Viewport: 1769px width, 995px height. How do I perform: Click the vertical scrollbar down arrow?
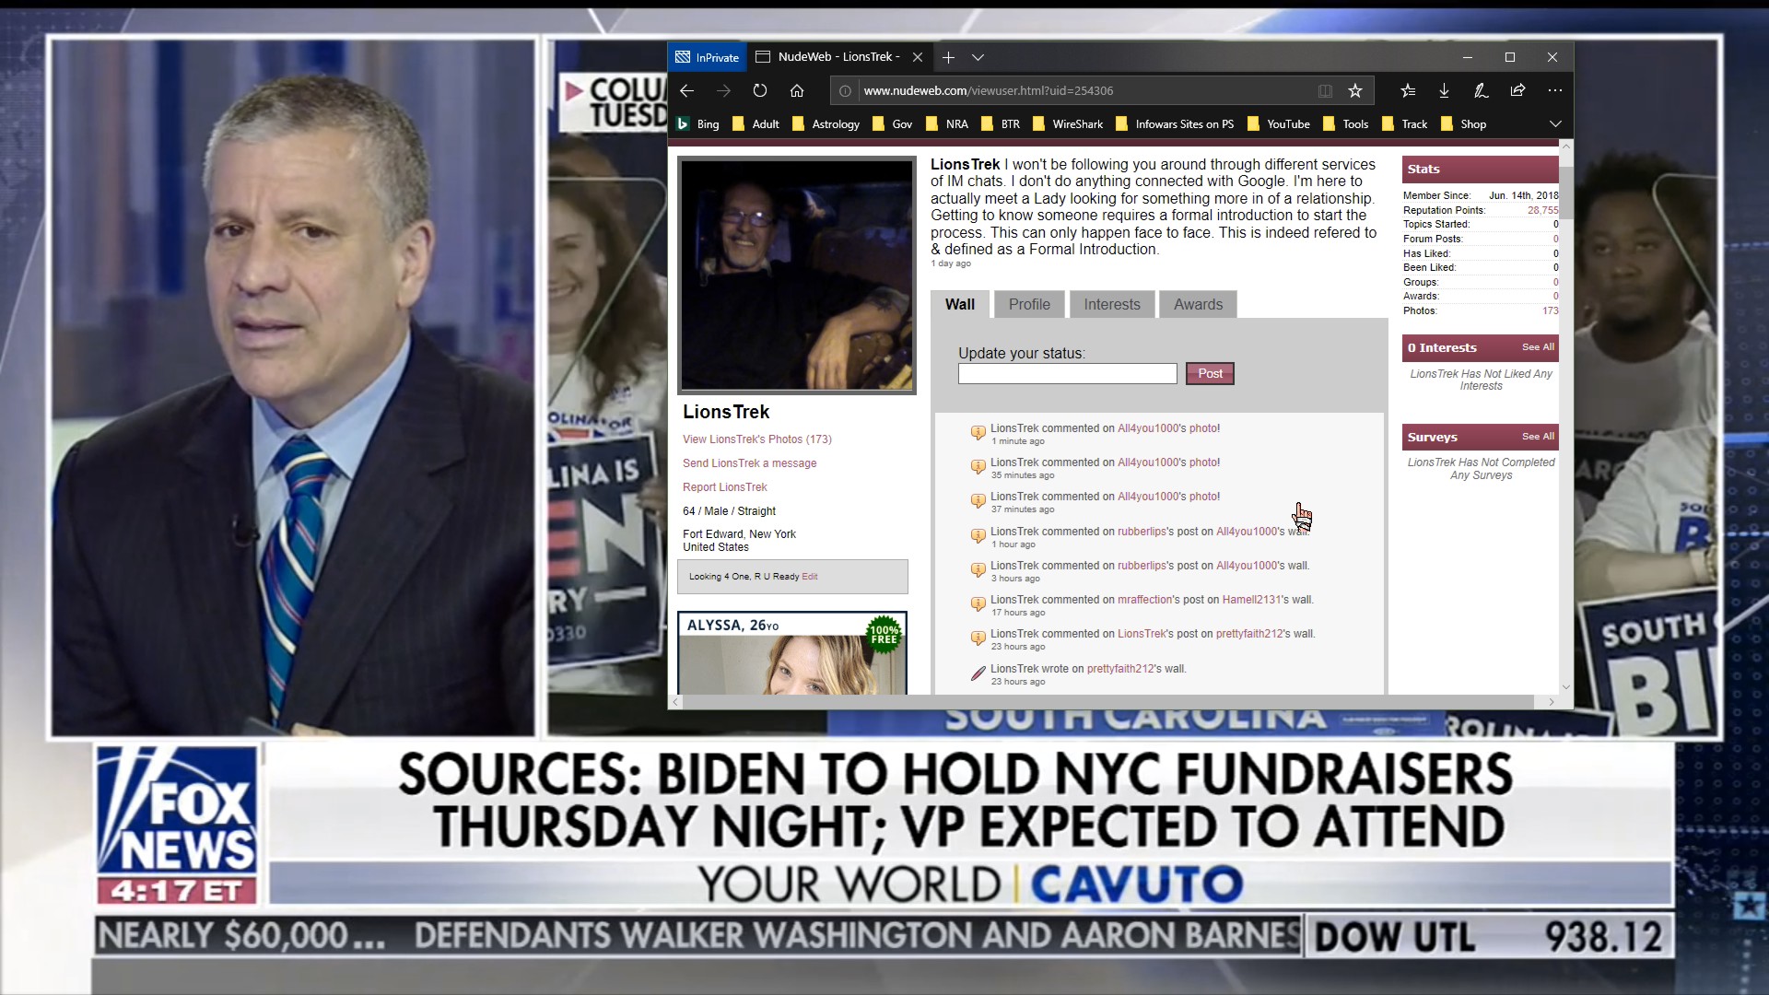(x=1565, y=686)
